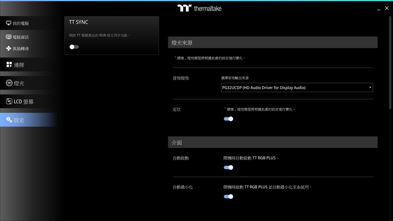Screen dimensions: 393x221
Task: Click the 音效燈效 label
Action: (181, 78)
